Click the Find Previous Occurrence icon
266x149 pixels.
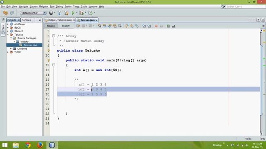(x=105, y=26)
